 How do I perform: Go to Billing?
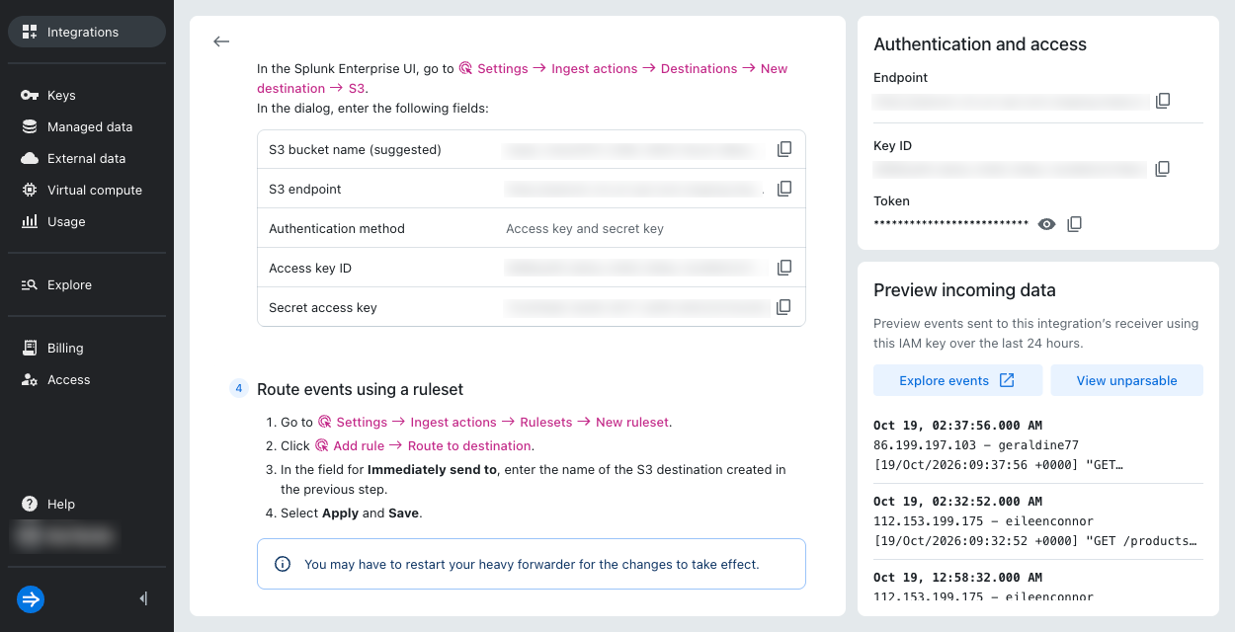point(87,348)
